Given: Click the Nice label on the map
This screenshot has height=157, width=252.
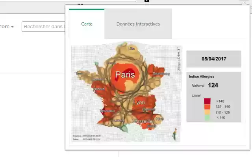Looking at the screenshot, I should click(160, 119).
